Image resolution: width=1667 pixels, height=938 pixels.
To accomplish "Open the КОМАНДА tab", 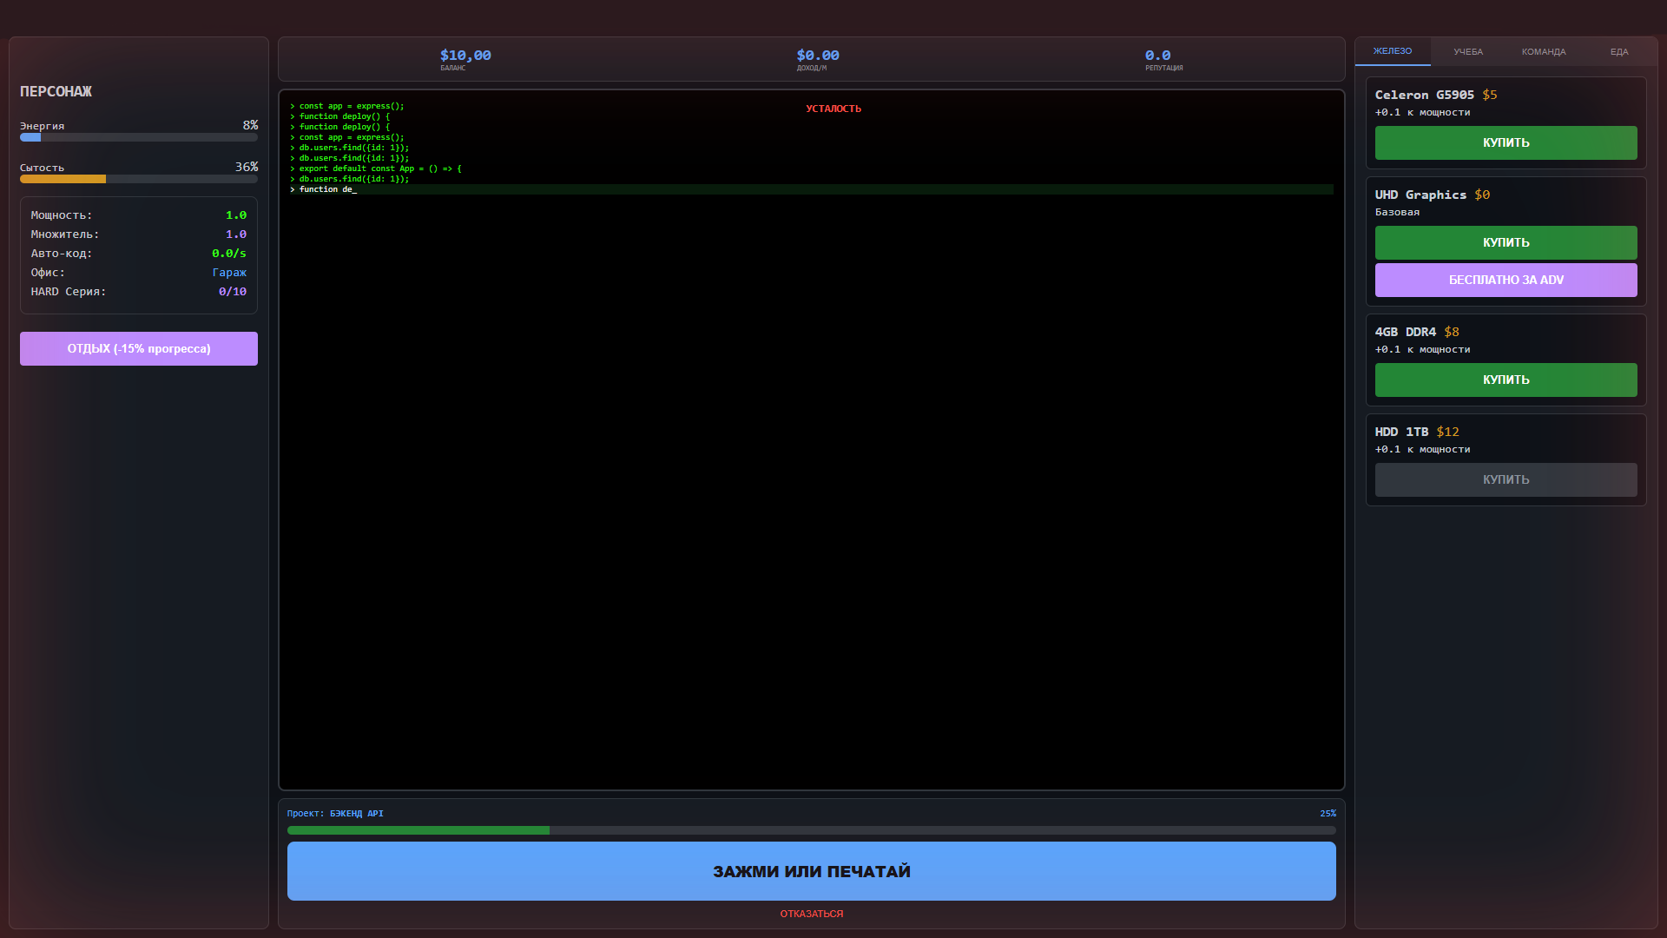I will click(1544, 51).
